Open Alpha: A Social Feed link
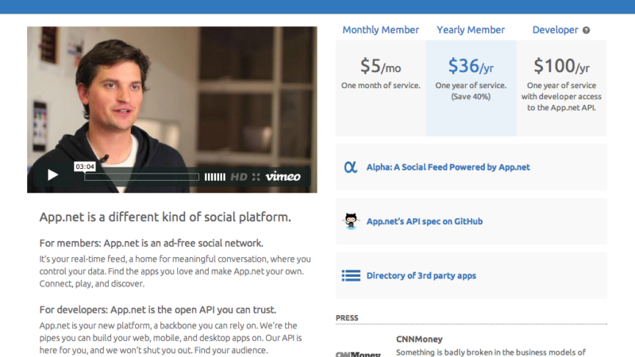This screenshot has height=357, width=635. pos(448,167)
